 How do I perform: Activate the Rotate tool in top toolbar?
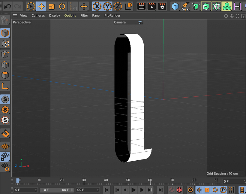pyautogui.click(x=62, y=6)
